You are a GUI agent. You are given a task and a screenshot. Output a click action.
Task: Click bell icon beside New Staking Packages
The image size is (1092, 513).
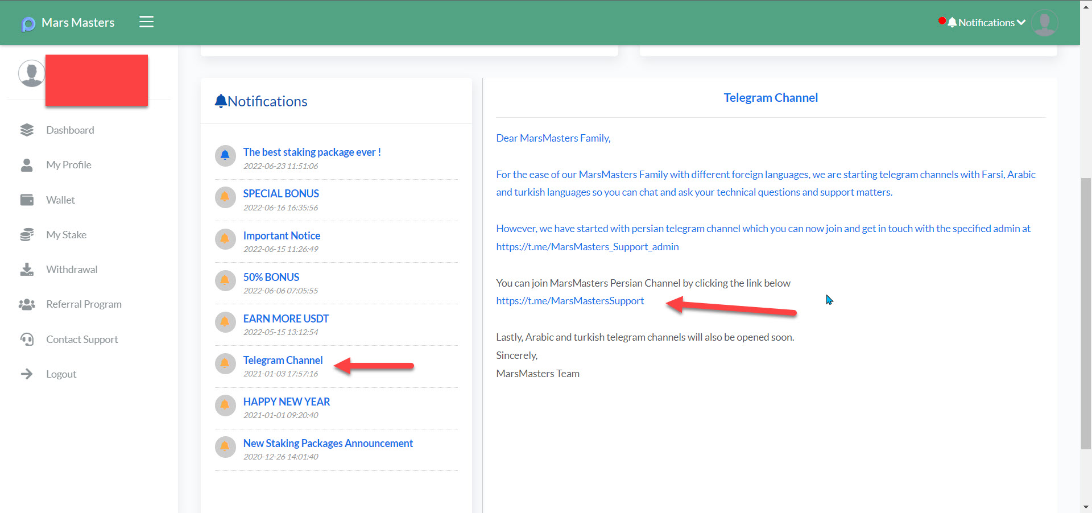pyautogui.click(x=225, y=446)
